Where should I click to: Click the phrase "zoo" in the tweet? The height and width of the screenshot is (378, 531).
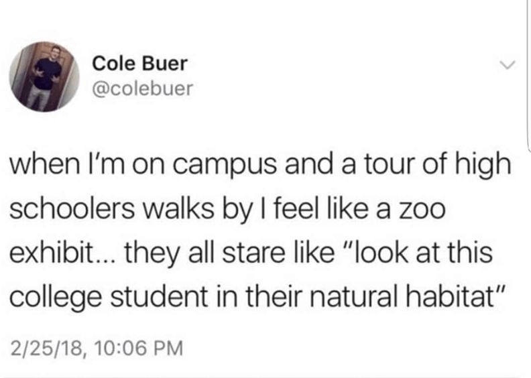coord(425,210)
